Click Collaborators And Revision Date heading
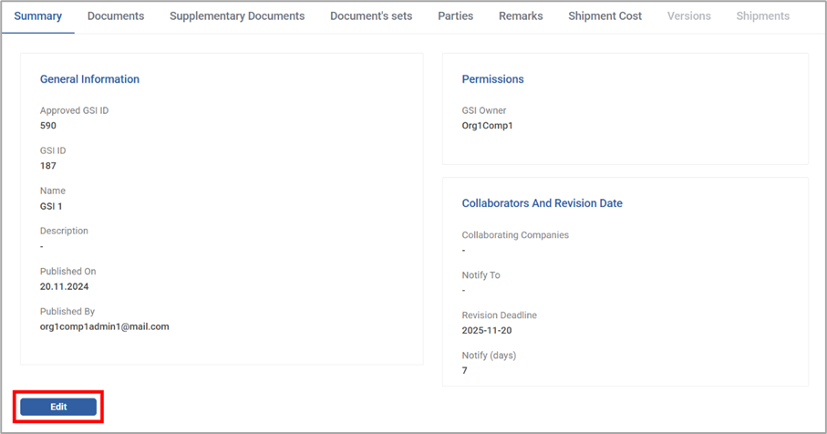 (543, 203)
